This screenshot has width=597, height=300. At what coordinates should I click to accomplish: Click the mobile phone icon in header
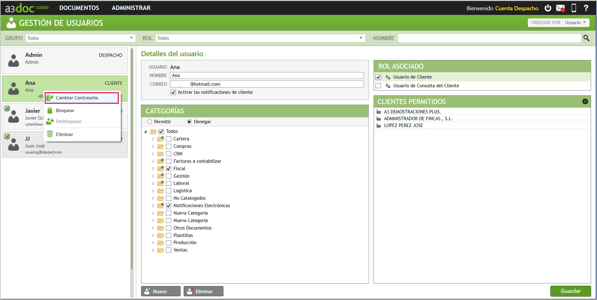(x=574, y=8)
